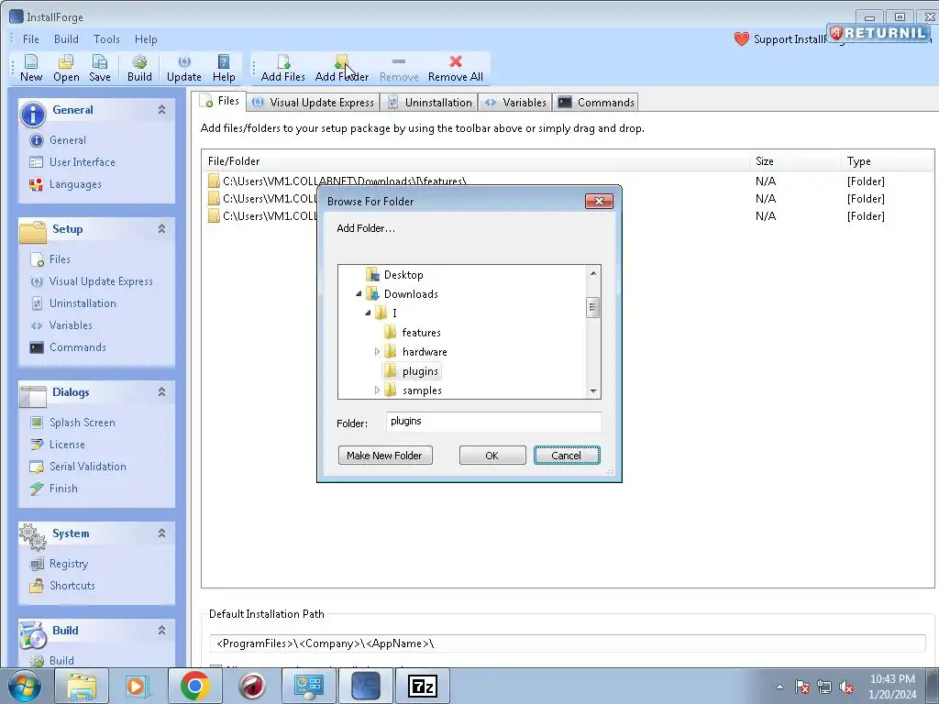This screenshot has width=939, height=704.
Task: Open License dialog settings
Action: (66, 445)
